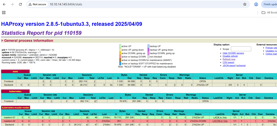Click the stats Frontend 'OPEN' status cell
The width and height of the screenshot is (277, 126).
click(203, 82)
